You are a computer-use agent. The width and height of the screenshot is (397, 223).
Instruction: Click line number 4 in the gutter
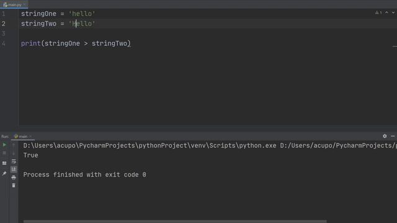point(4,43)
